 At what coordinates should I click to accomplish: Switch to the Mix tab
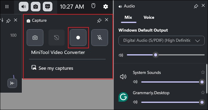pyautogui.click(x=128, y=17)
